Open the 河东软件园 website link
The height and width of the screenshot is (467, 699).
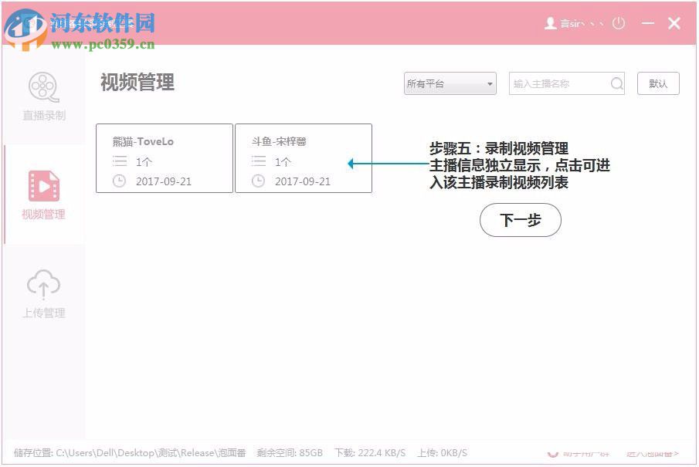pyautogui.click(x=102, y=22)
